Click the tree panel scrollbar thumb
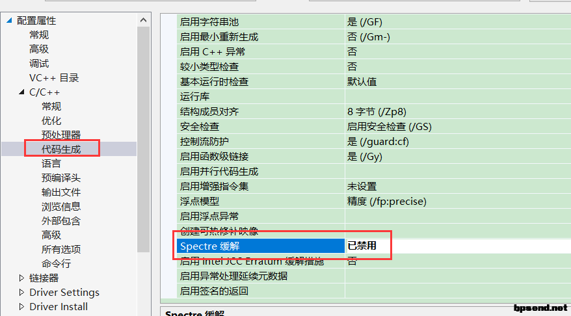 pos(144,139)
